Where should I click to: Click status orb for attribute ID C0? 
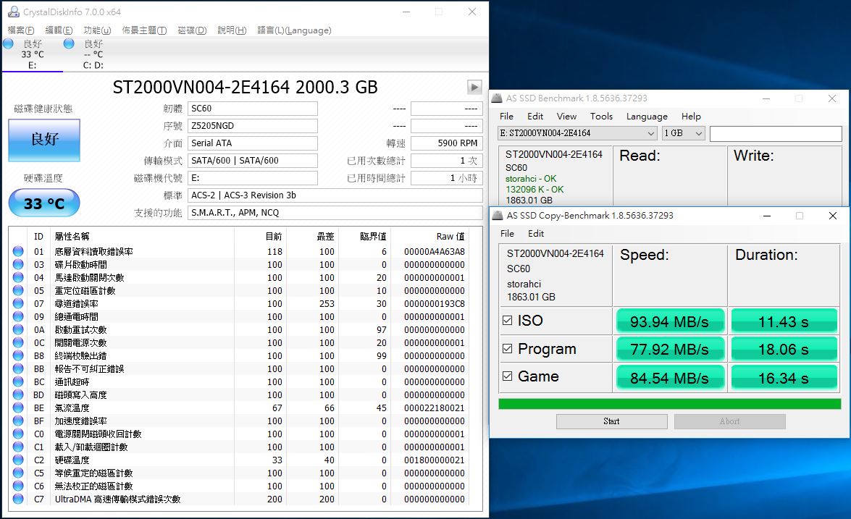18,434
